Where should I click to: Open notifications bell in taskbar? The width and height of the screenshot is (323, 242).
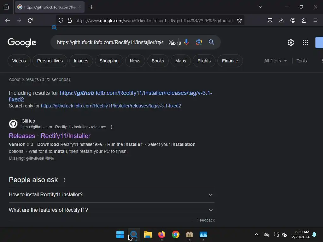pyautogui.click(x=314, y=234)
